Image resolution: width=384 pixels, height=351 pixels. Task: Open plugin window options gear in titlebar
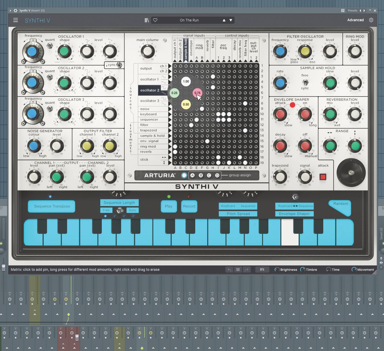pos(15,11)
